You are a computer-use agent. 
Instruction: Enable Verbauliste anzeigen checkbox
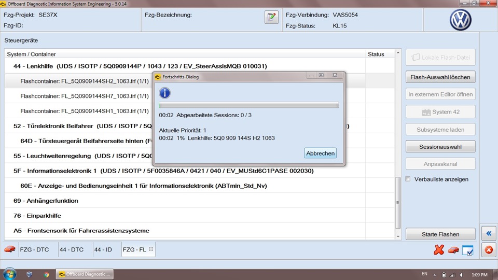point(408,179)
